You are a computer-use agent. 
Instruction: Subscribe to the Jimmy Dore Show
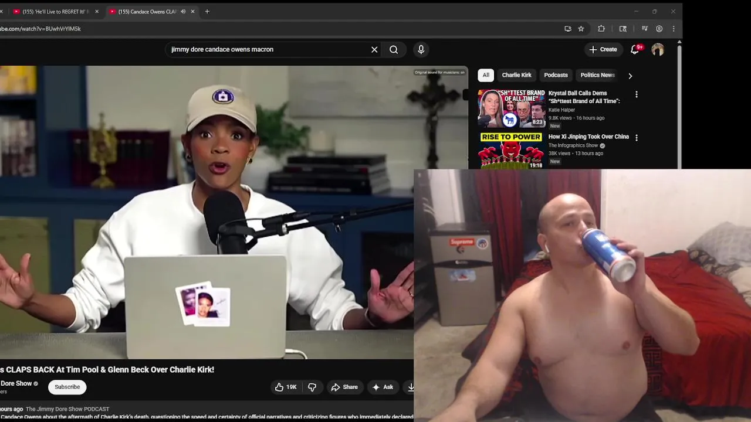67,387
